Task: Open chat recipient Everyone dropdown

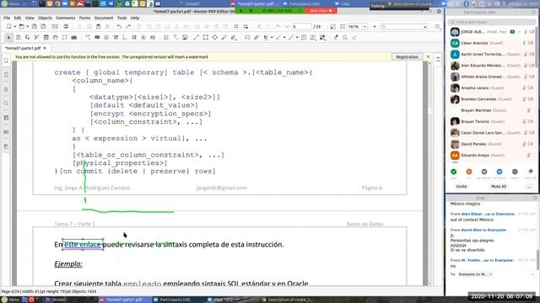Action: pos(491,274)
